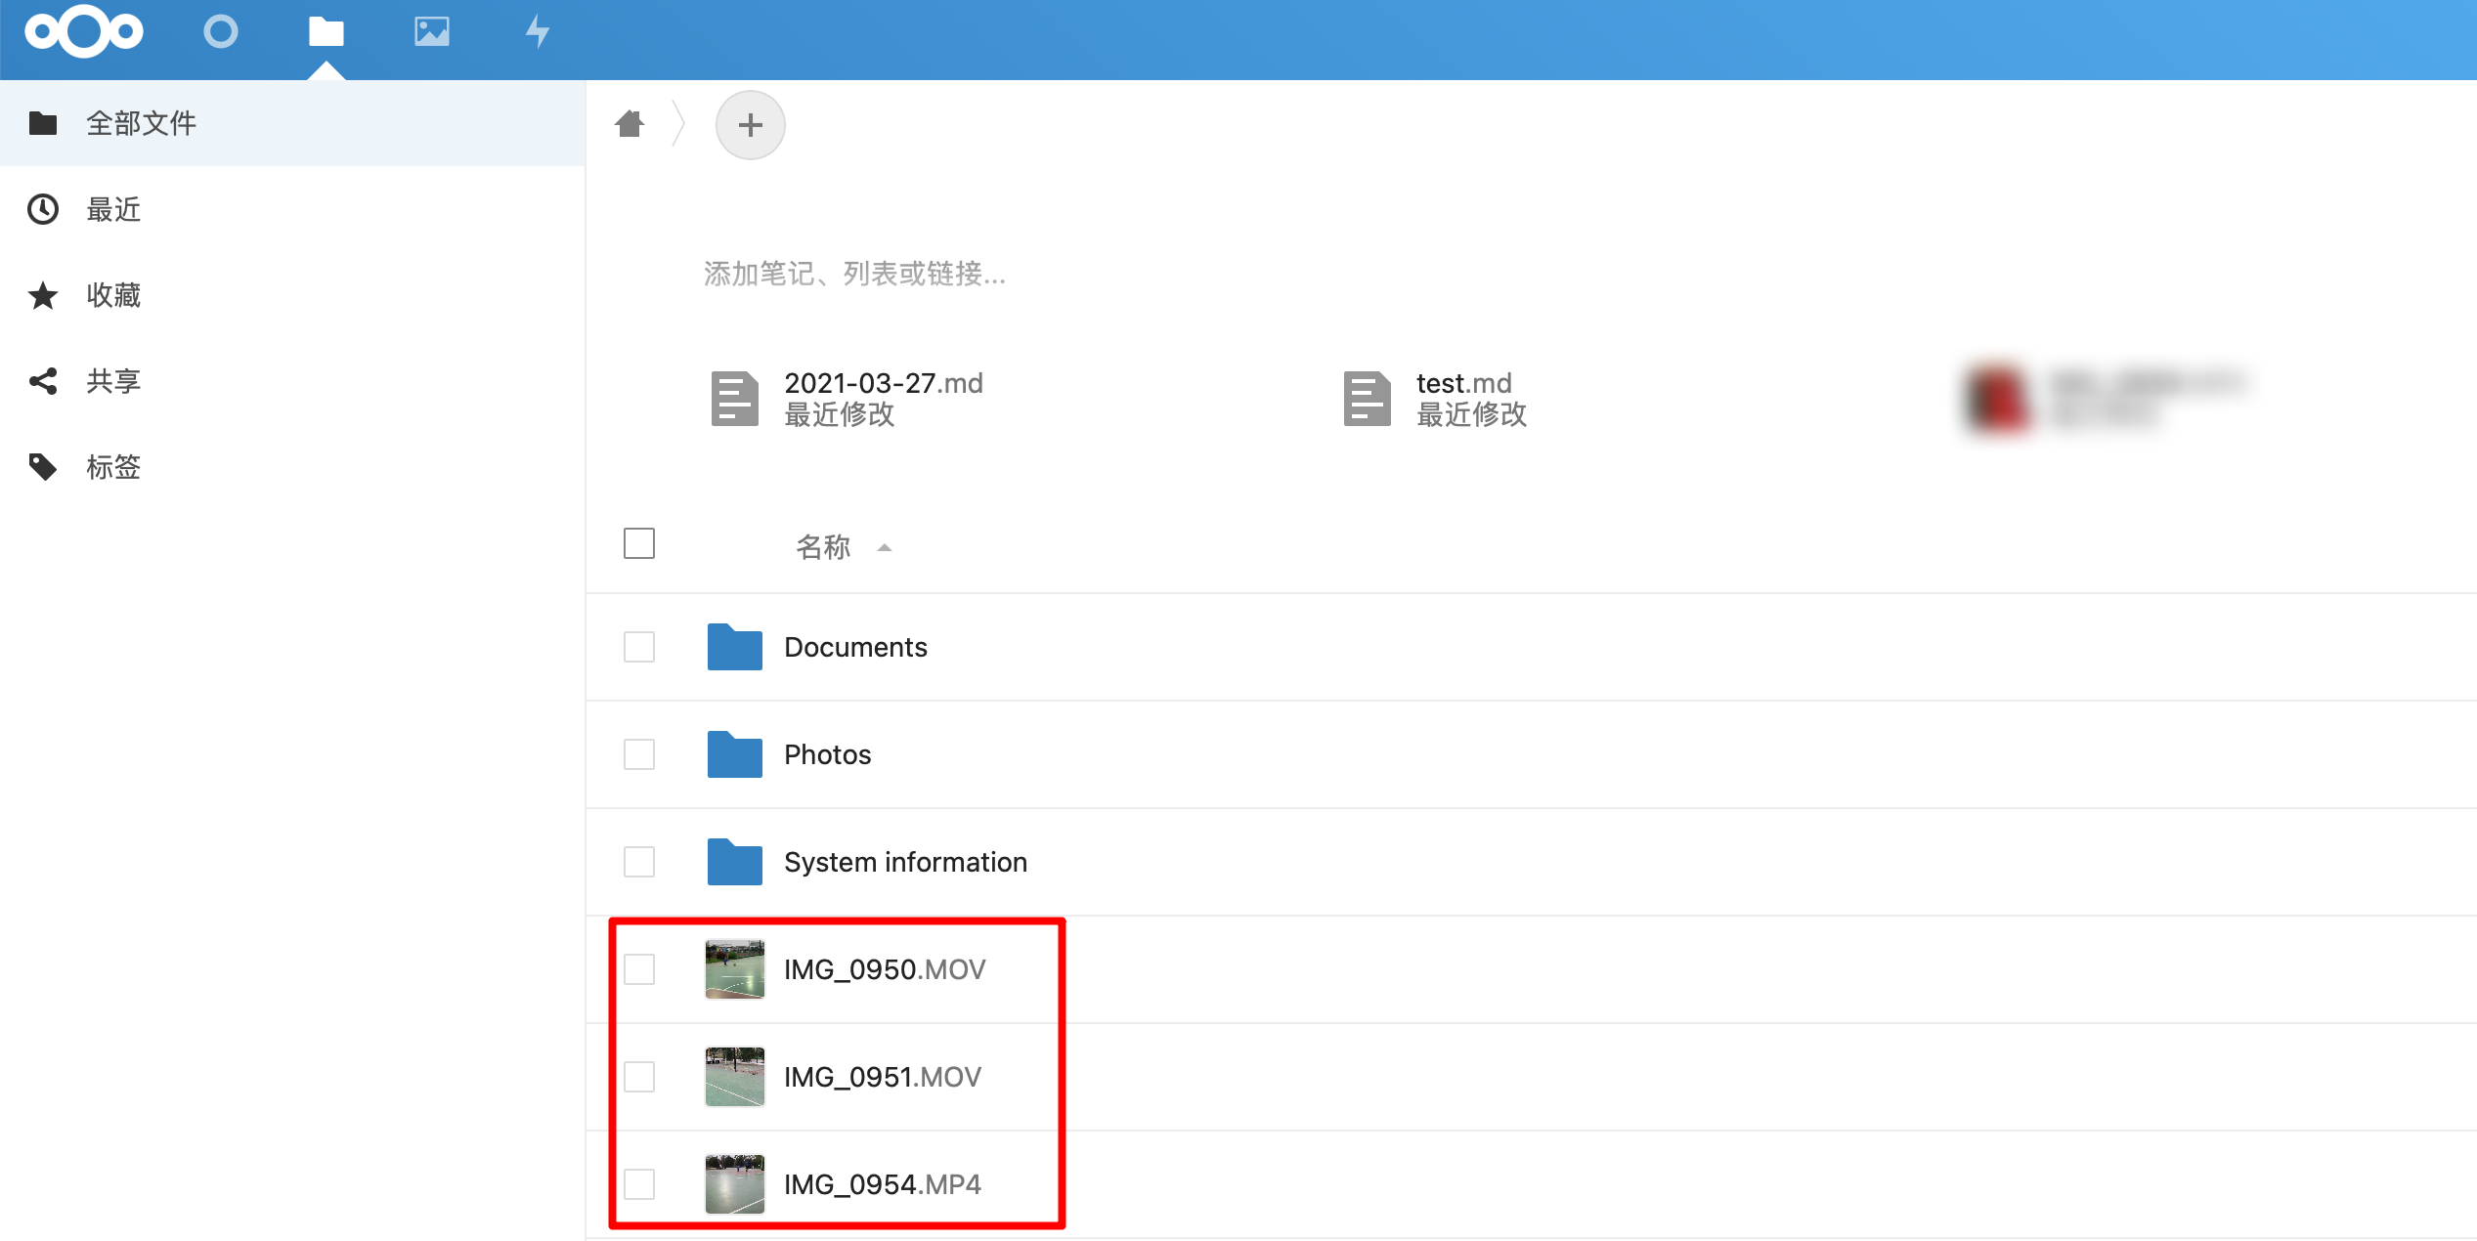
Task: Open the 2021-03-27.md document icon
Action: (x=734, y=398)
